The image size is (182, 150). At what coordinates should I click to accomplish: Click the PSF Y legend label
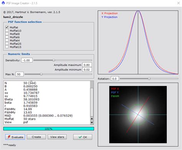point(115,92)
